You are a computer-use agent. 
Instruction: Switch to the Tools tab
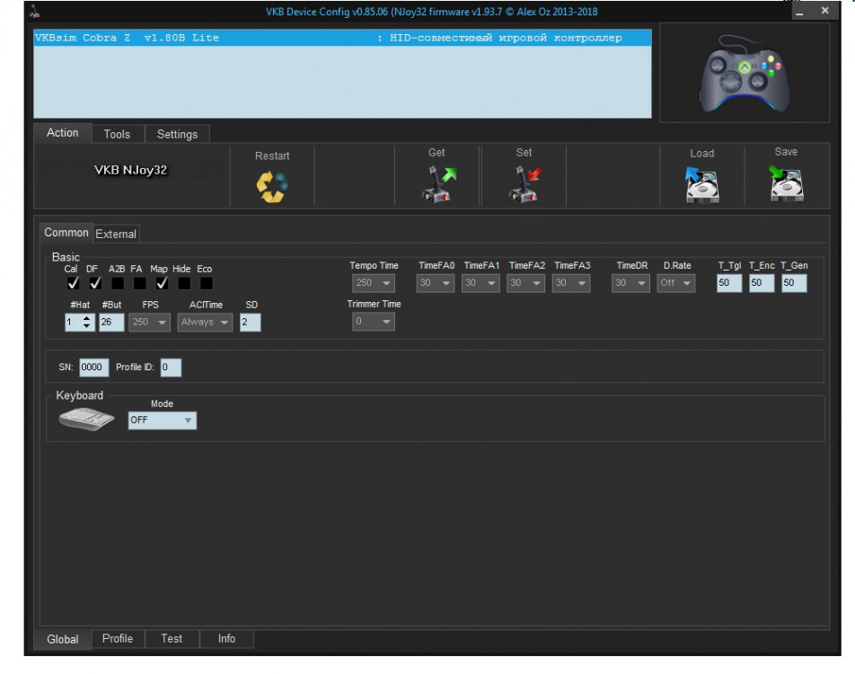pos(117,134)
